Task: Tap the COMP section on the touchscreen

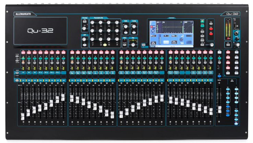Action: (x=188, y=27)
